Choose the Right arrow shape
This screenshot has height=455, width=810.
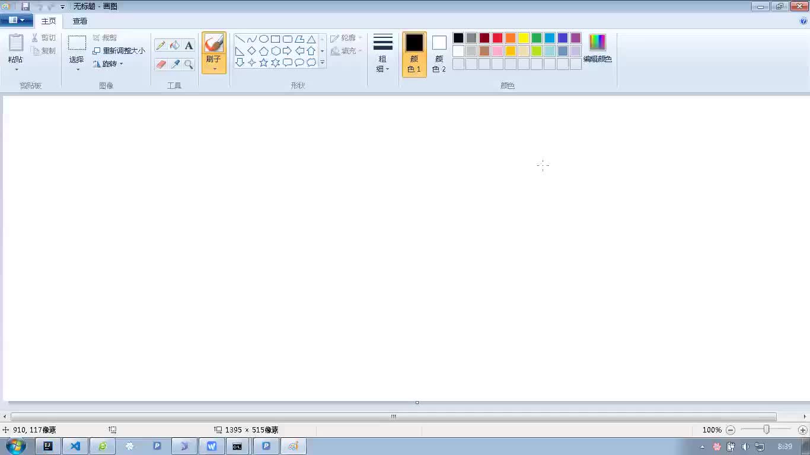(288, 51)
